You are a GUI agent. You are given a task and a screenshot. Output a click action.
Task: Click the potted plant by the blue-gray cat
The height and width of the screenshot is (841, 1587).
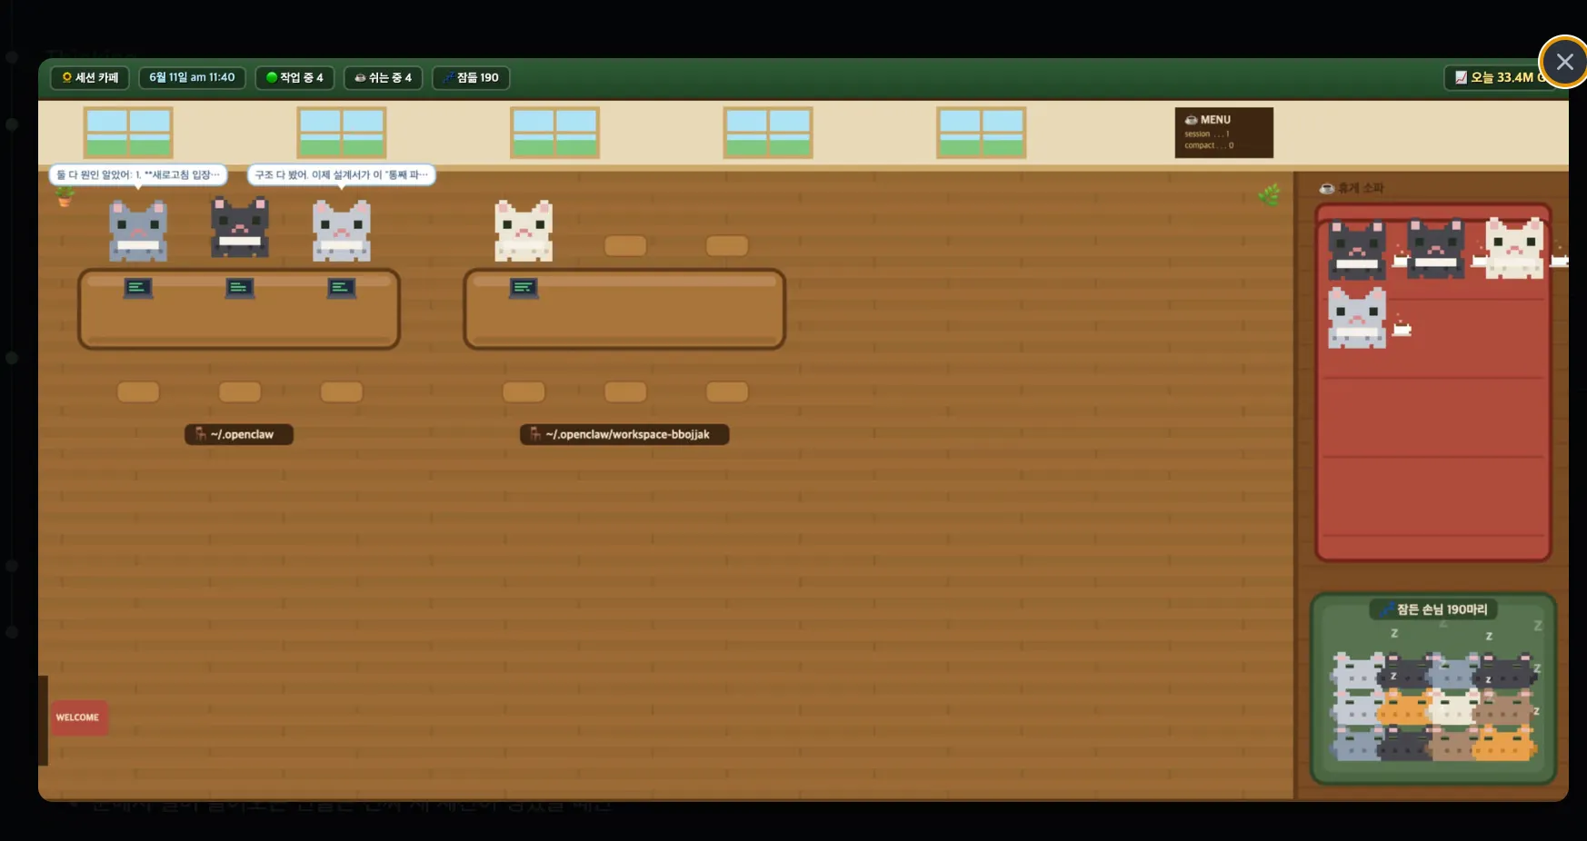(x=65, y=196)
